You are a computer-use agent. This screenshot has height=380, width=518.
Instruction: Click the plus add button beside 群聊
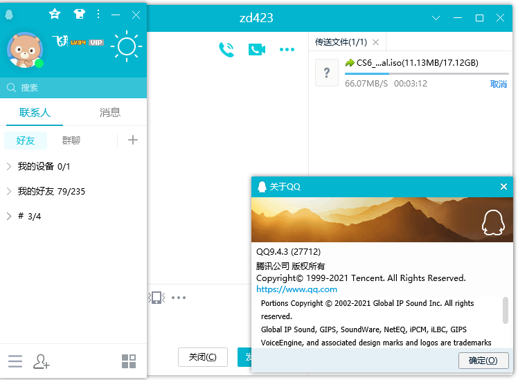coord(133,140)
